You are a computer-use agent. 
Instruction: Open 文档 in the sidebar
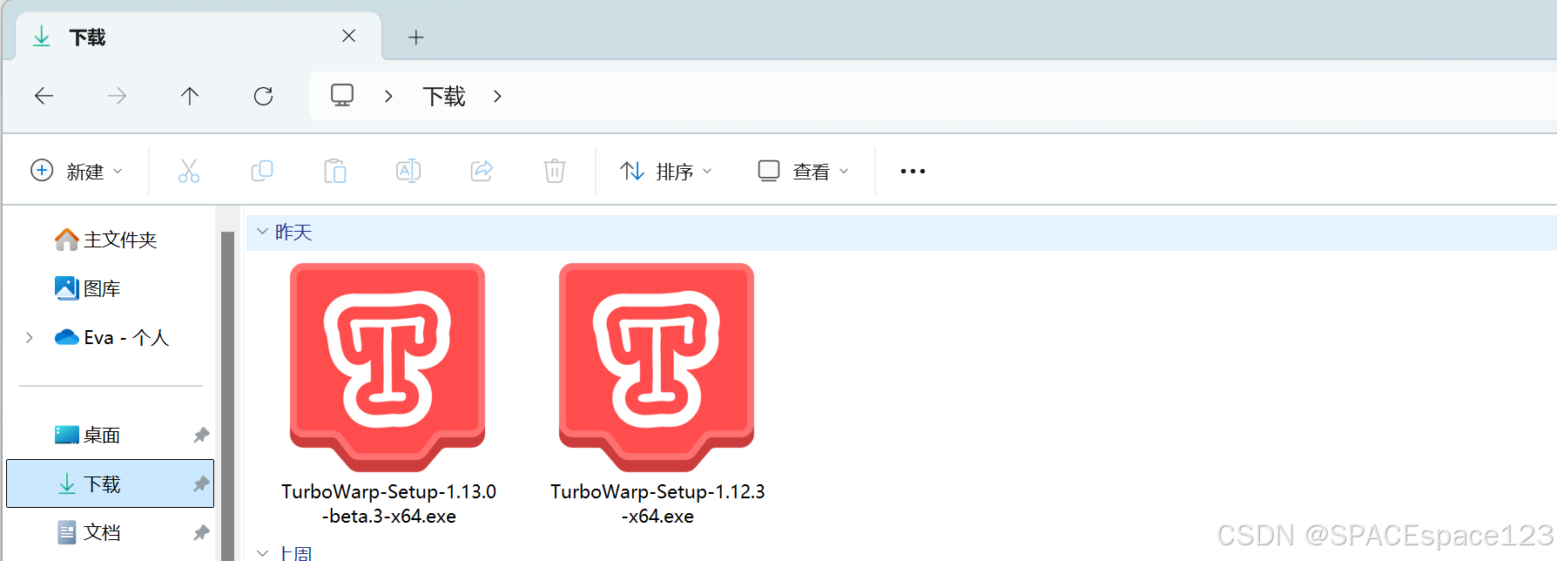[x=88, y=532]
